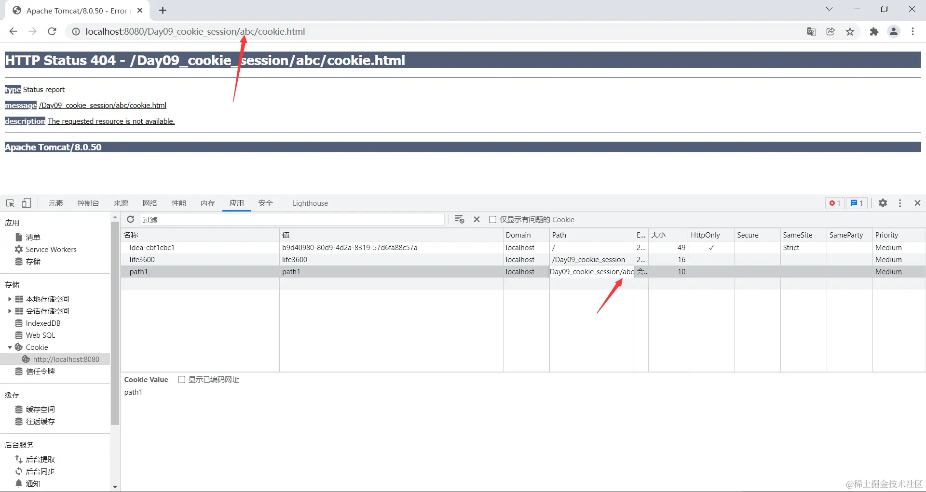
Task: Open 信任令牌 in the sidebar
Action: click(x=40, y=371)
